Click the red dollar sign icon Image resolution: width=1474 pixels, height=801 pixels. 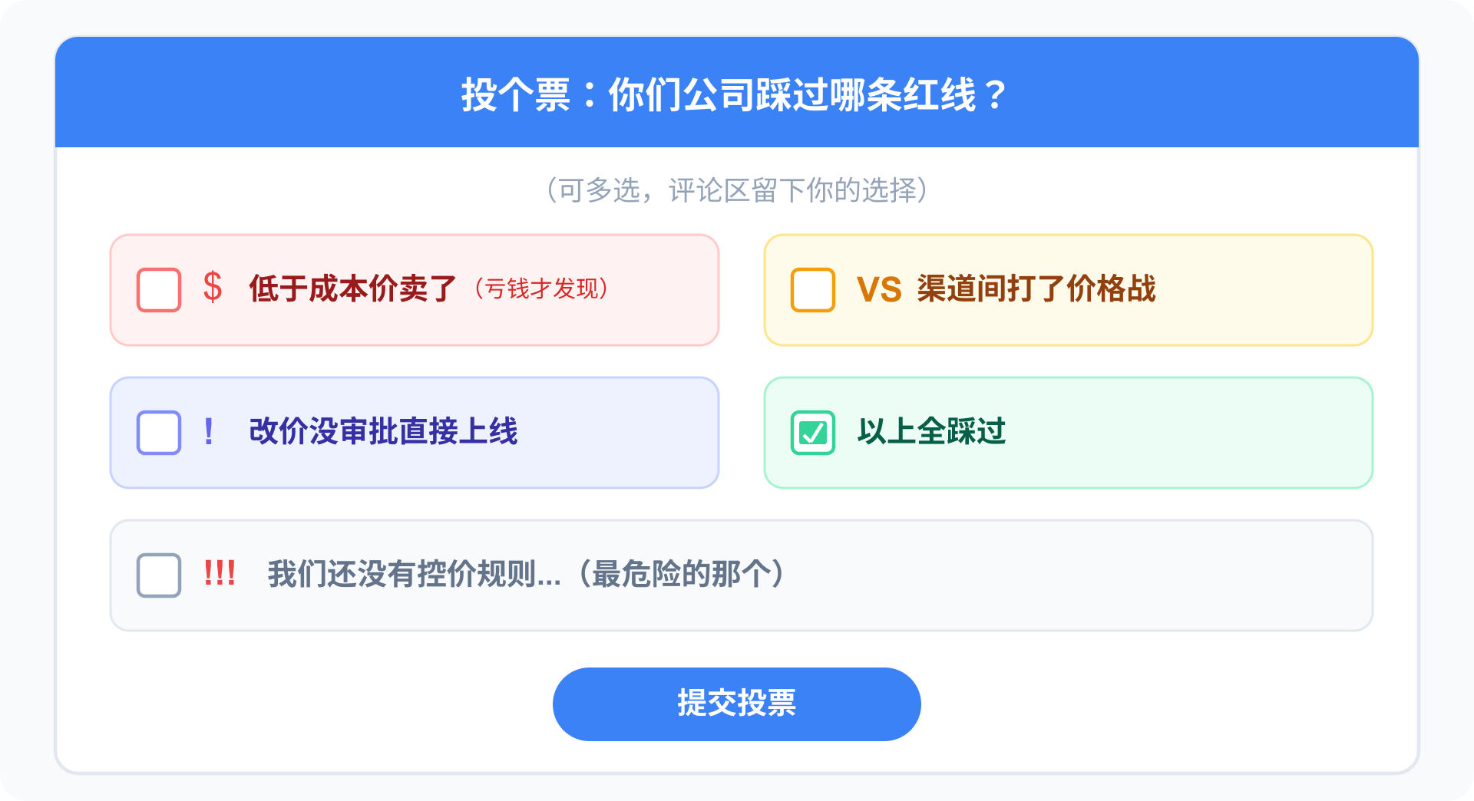213,288
